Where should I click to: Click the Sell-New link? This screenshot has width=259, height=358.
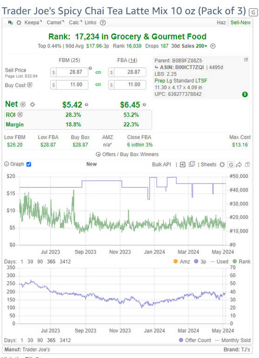click(x=240, y=23)
